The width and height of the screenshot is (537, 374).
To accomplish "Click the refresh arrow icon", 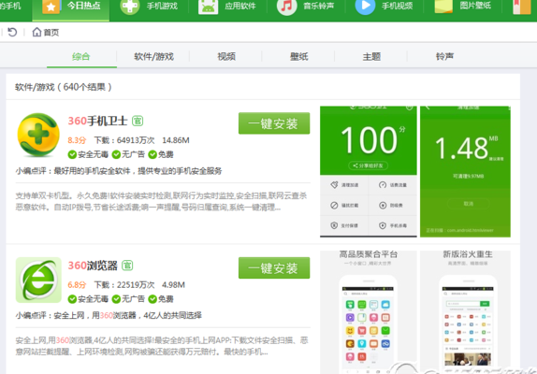I will point(12,32).
